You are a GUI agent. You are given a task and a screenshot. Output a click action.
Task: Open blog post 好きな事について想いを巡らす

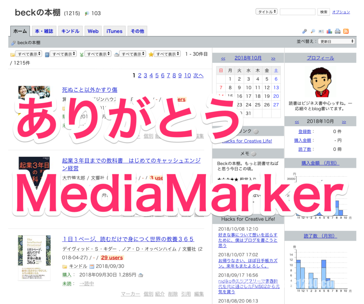[248, 240]
